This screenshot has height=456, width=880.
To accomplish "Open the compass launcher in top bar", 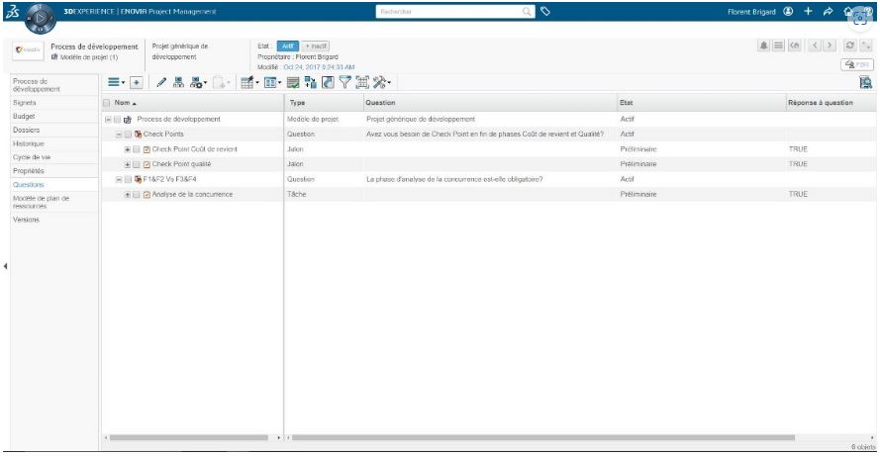I will (x=41, y=18).
